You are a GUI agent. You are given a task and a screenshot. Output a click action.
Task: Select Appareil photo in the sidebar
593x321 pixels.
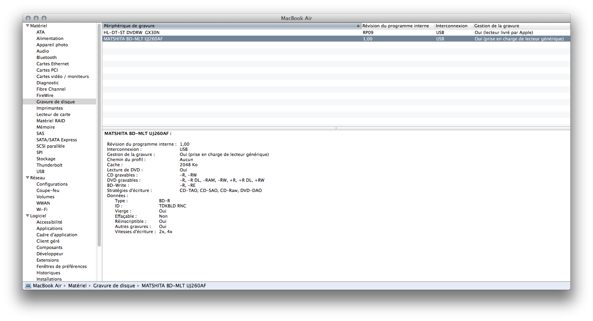point(52,45)
